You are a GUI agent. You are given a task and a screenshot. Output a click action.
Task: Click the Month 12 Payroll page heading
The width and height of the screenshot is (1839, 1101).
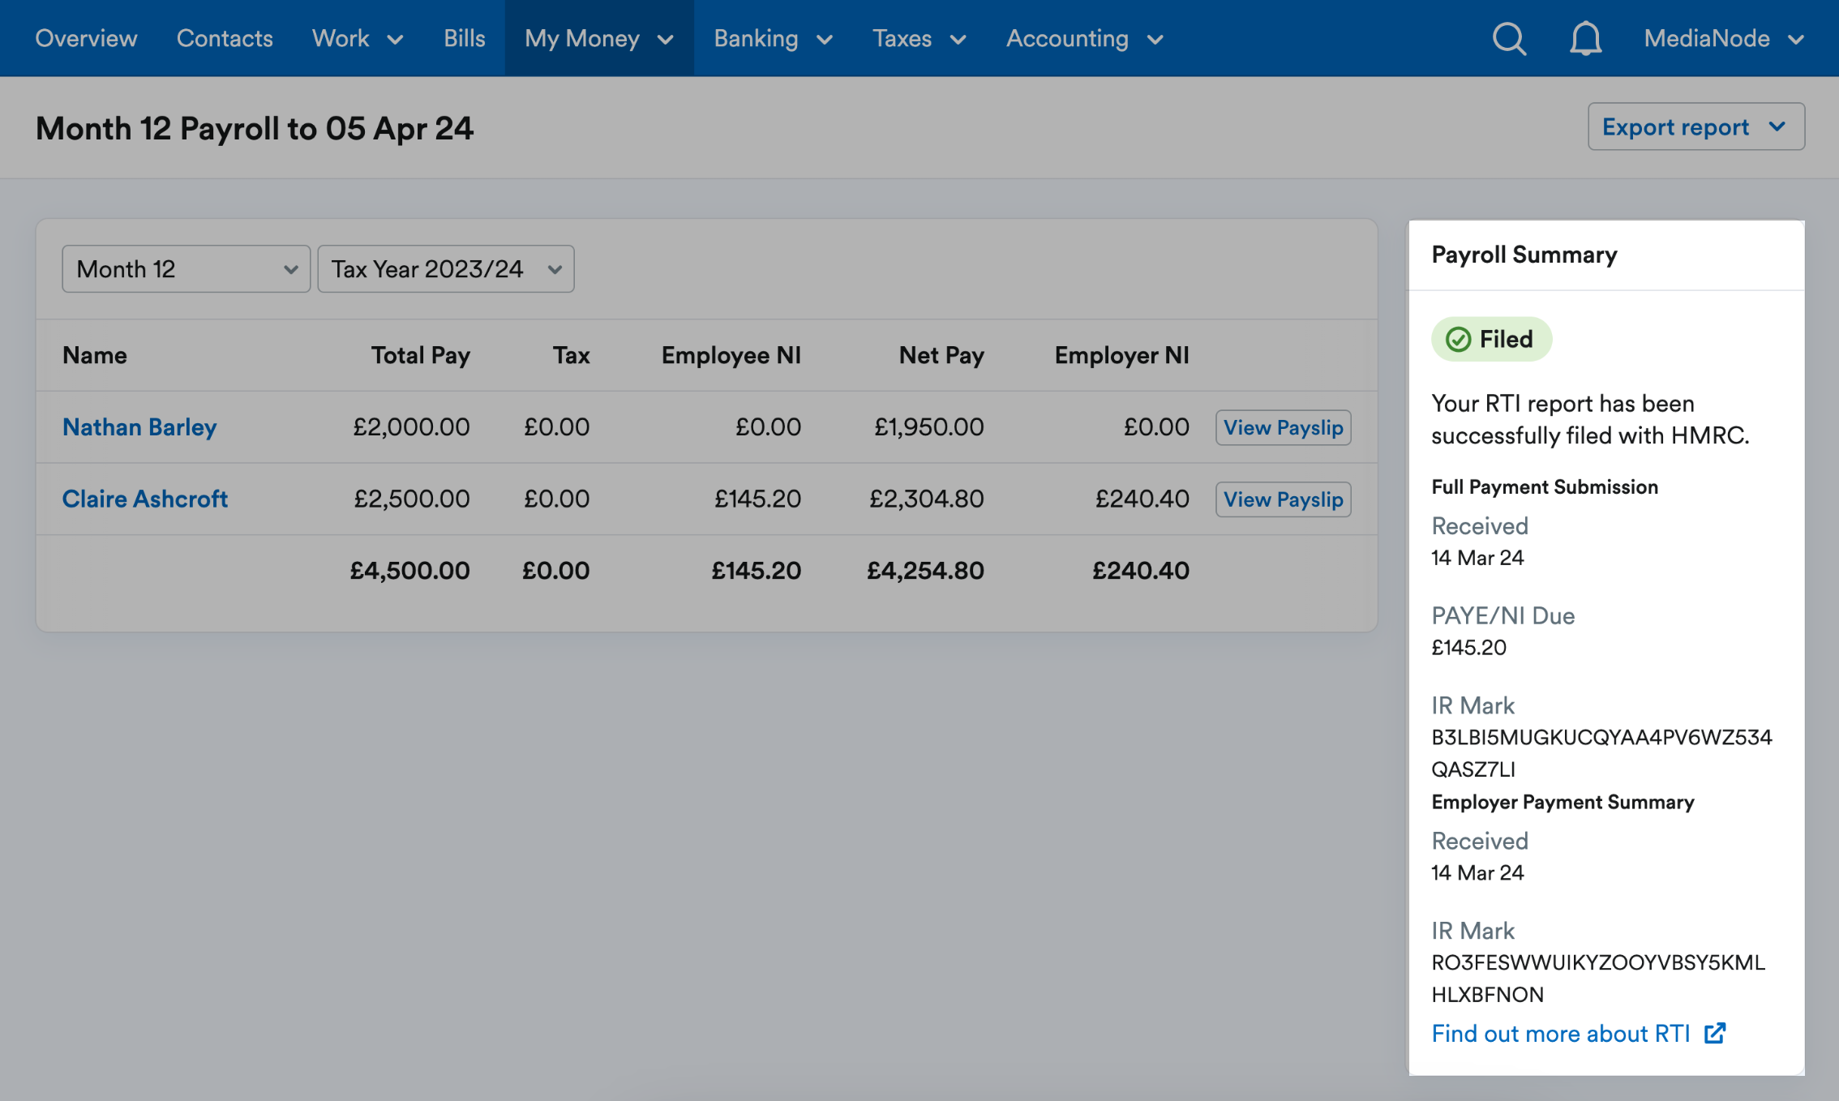[x=254, y=128]
